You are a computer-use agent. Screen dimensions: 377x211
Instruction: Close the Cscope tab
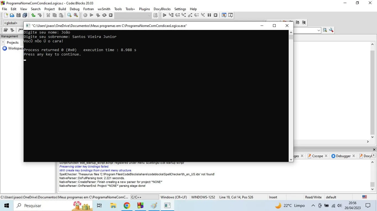pyautogui.click(x=326, y=156)
